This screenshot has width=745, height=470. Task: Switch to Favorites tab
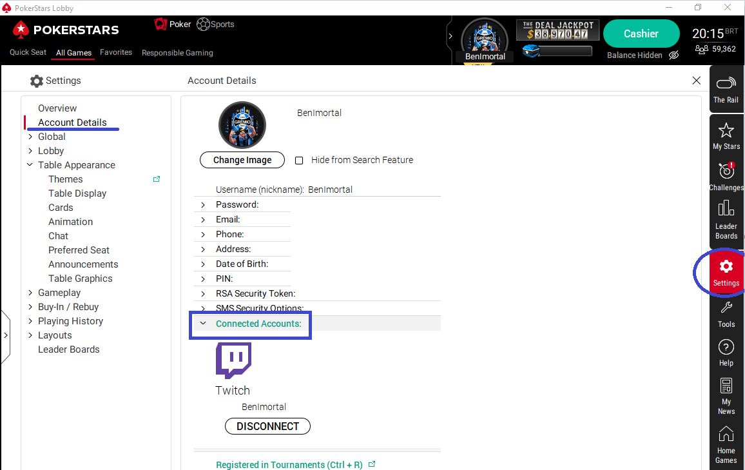point(116,52)
